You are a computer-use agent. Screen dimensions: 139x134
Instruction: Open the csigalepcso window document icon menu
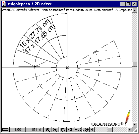coord(4,4)
